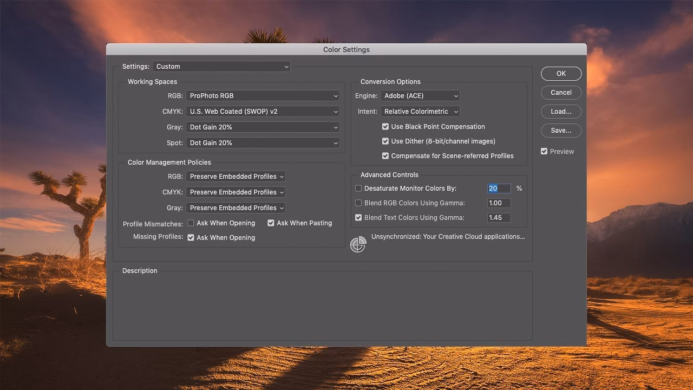Uncheck Ask When Pasting
Image resolution: width=693 pixels, height=390 pixels.
[271, 223]
